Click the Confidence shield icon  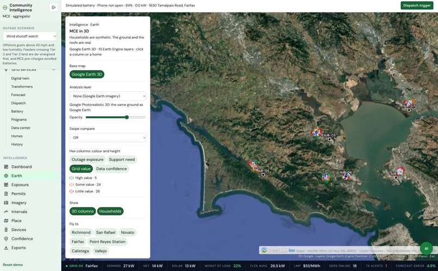pyautogui.click(x=6, y=238)
